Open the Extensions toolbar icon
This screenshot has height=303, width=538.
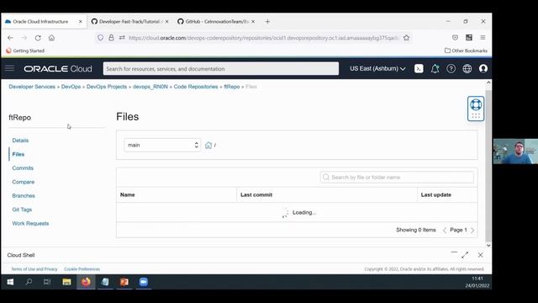469,38
